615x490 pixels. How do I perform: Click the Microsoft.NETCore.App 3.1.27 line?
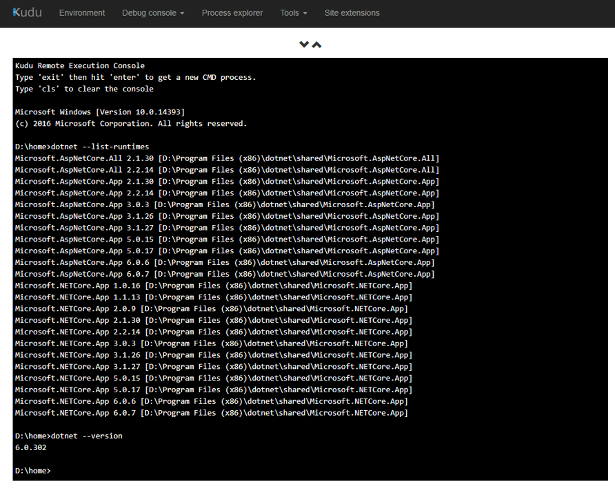click(x=214, y=366)
